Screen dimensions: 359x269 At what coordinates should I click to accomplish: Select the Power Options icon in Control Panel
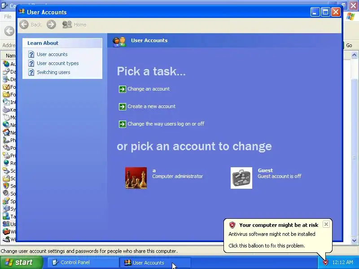(x=6, y=148)
